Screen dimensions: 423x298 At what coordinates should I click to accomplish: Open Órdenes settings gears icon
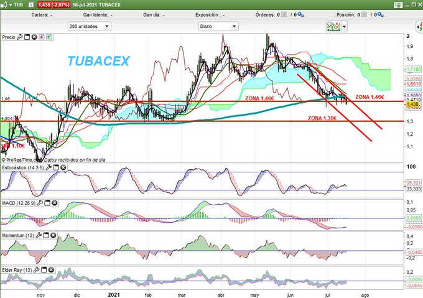pyautogui.click(x=300, y=15)
